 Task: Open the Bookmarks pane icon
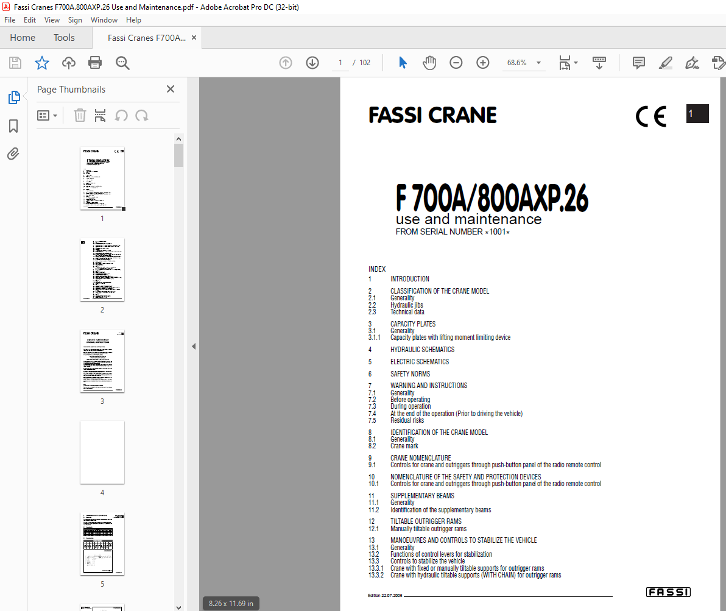[x=13, y=126]
